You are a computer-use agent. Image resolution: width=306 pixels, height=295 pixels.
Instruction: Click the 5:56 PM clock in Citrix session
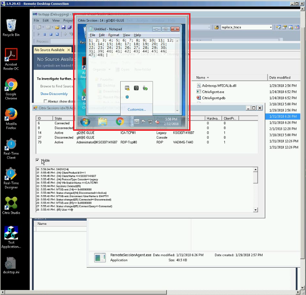[171, 119]
